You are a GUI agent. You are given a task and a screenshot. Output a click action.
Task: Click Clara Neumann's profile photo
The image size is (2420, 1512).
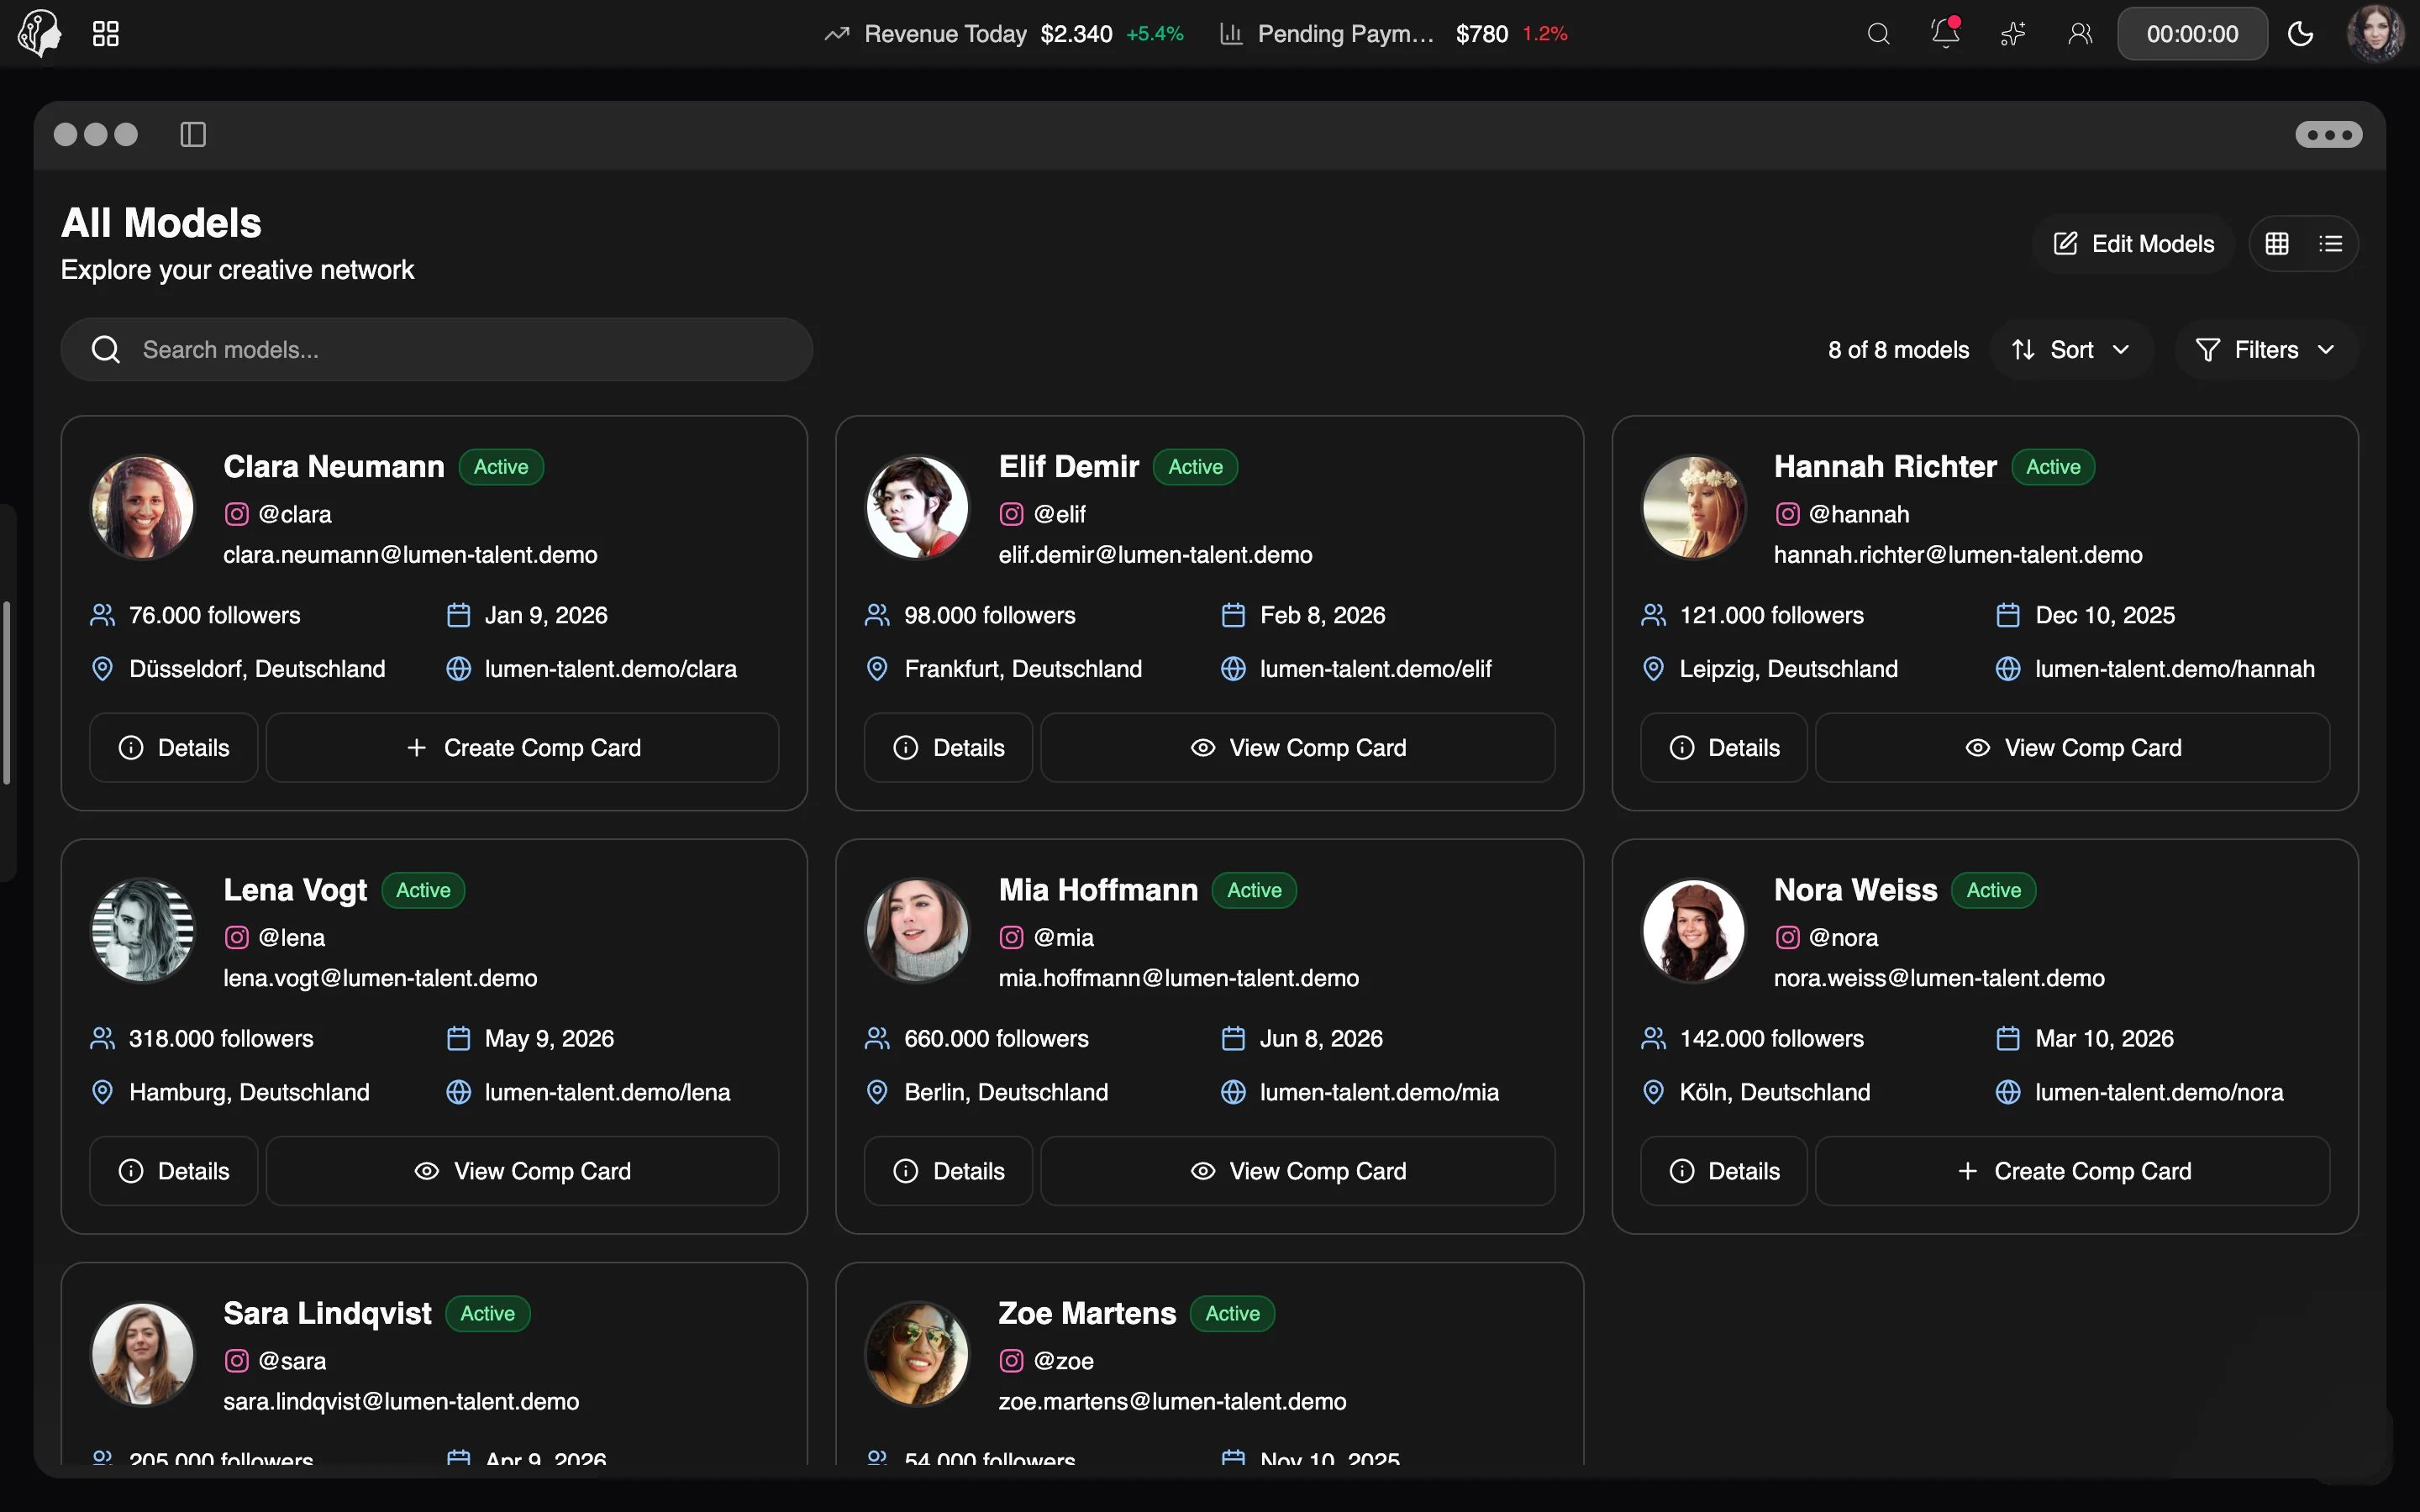143,507
